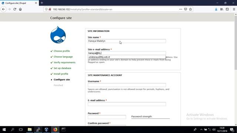Image resolution: width=237 pixels, height=133 pixels.
Task: Bookmark this page with star icon
Action: 190,9
